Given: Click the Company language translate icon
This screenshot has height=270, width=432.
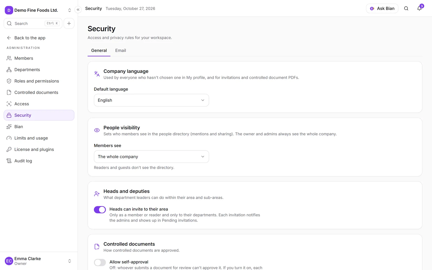Looking at the screenshot, I should click(x=97, y=74).
